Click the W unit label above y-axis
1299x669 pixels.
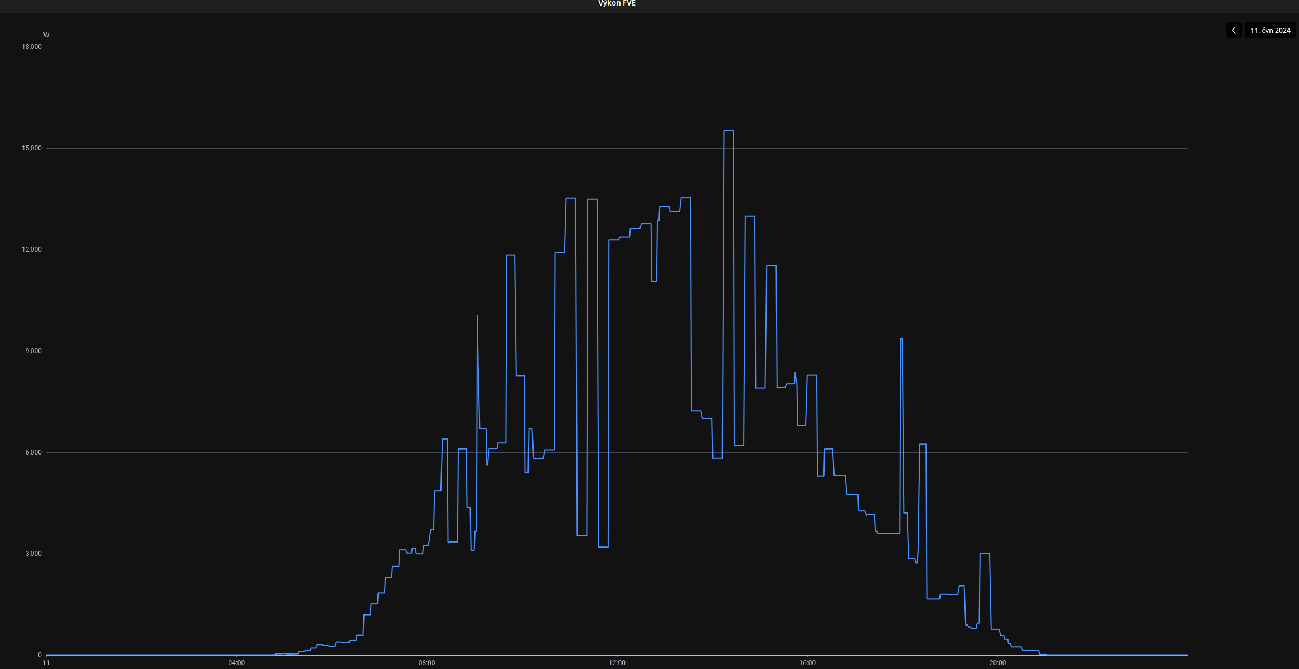[x=46, y=35]
